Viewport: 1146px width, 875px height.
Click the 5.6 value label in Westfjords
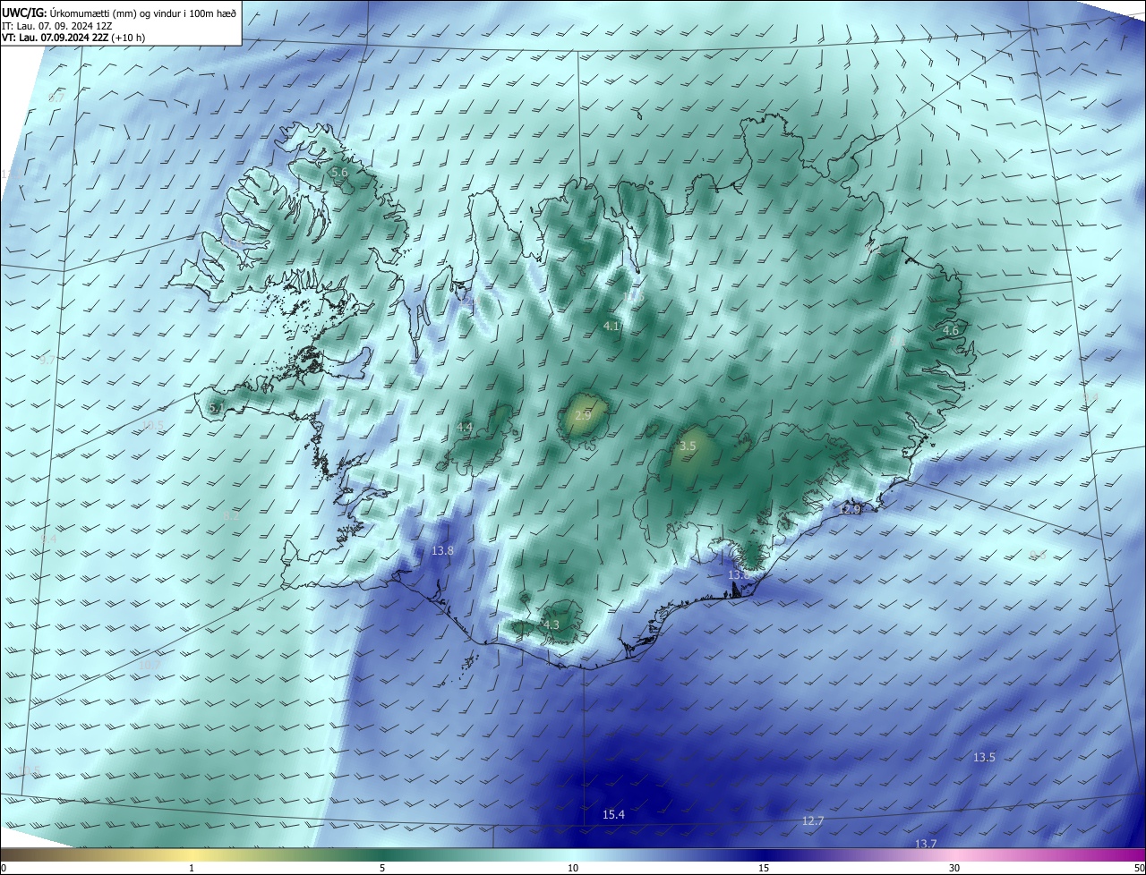339,172
